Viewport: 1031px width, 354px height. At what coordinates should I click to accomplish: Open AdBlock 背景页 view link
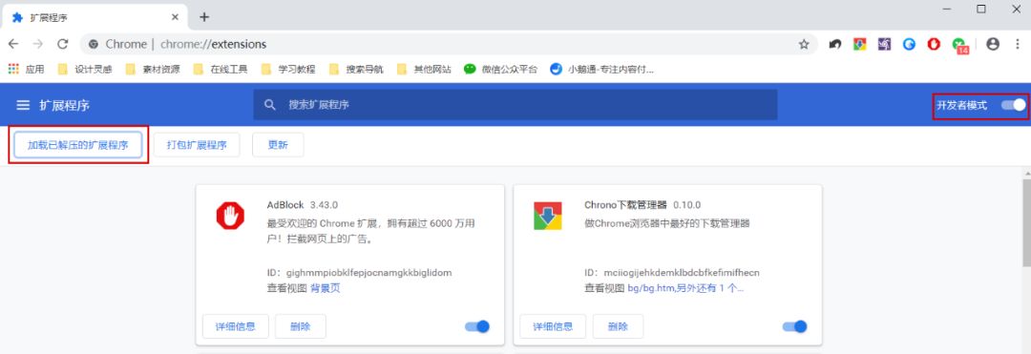[325, 288]
